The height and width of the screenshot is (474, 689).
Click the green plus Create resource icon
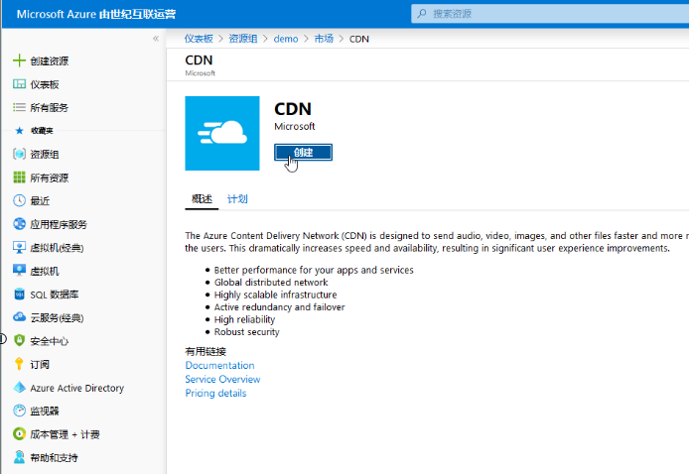click(19, 60)
